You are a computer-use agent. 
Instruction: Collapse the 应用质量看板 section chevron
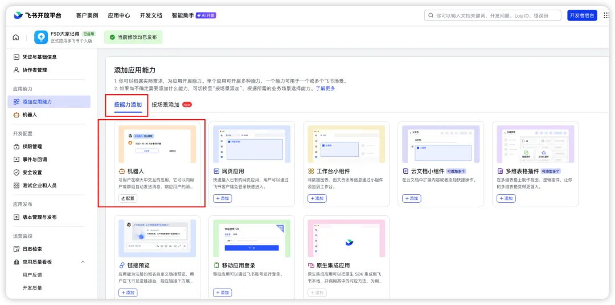tap(83, 262)
